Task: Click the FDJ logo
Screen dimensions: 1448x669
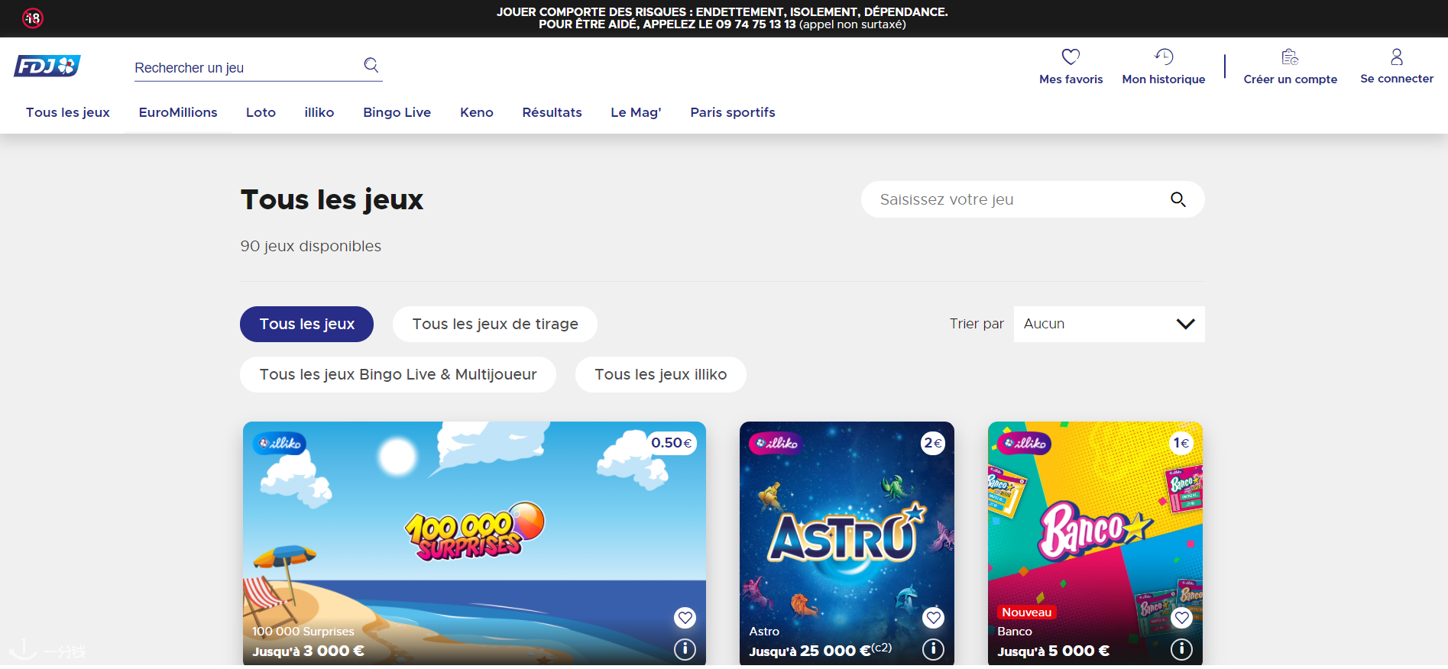Action: (47, 66)
